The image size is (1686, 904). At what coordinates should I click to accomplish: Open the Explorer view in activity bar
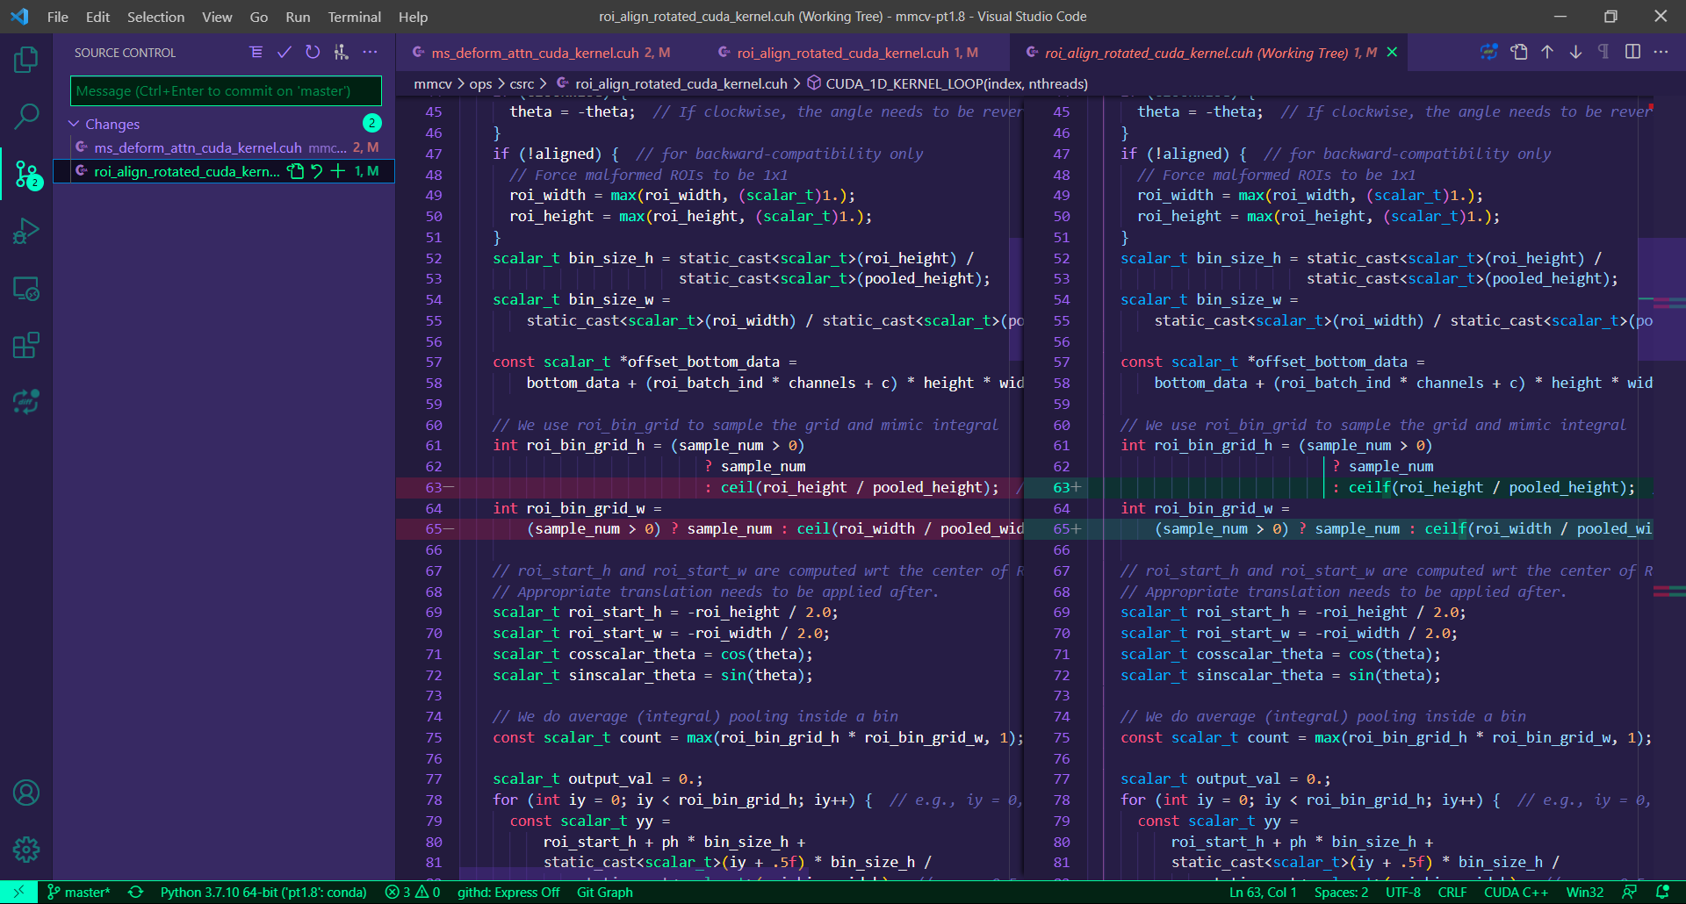point(26,61)
